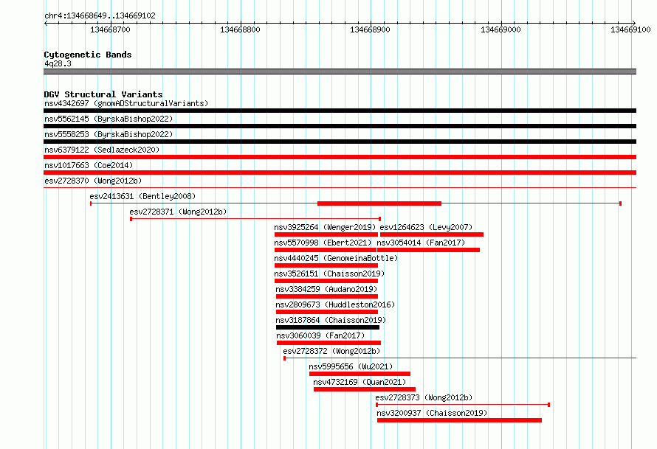The height and width of the screenshot is (449, 657).
Task: Click the red bar under nsv5995656
Action: pos(360,374)
